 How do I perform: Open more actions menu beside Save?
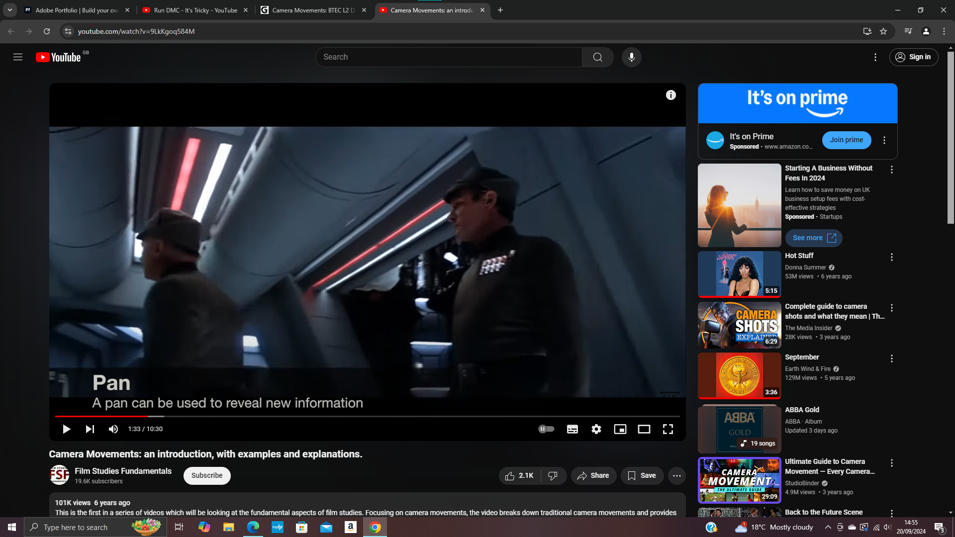click(x=677, y=476)
